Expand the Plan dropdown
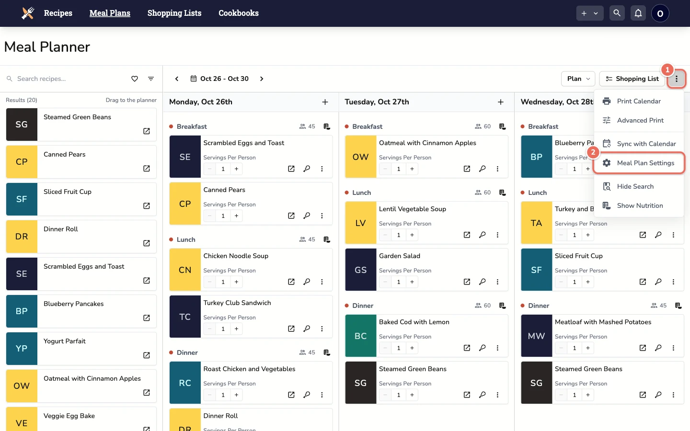 (x=578, y=79)
